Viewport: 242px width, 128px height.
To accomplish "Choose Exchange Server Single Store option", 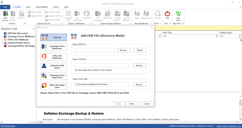I will pyautogui.click(x=54, y=76).
